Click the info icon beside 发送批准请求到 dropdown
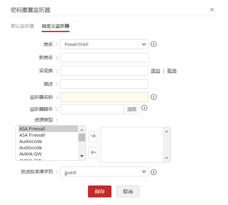Image resolution: width=228 pixels, height=205 pixels. (154, 172)
